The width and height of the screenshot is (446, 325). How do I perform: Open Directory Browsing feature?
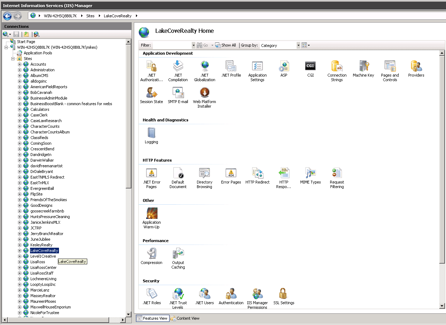[x=204, y=178]
